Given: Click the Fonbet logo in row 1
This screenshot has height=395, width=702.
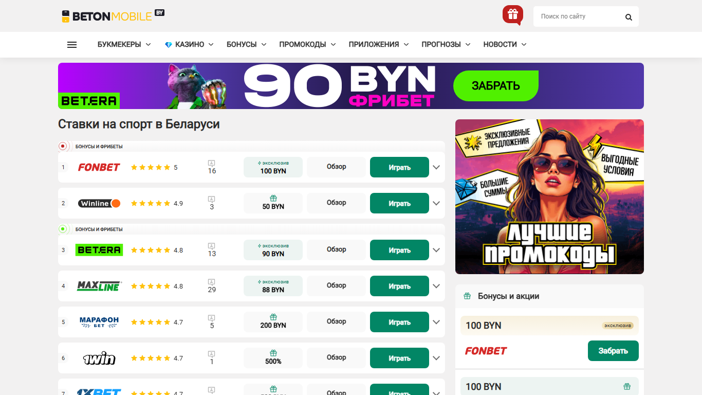Looking at the screenshot, I should click(99, 167).
